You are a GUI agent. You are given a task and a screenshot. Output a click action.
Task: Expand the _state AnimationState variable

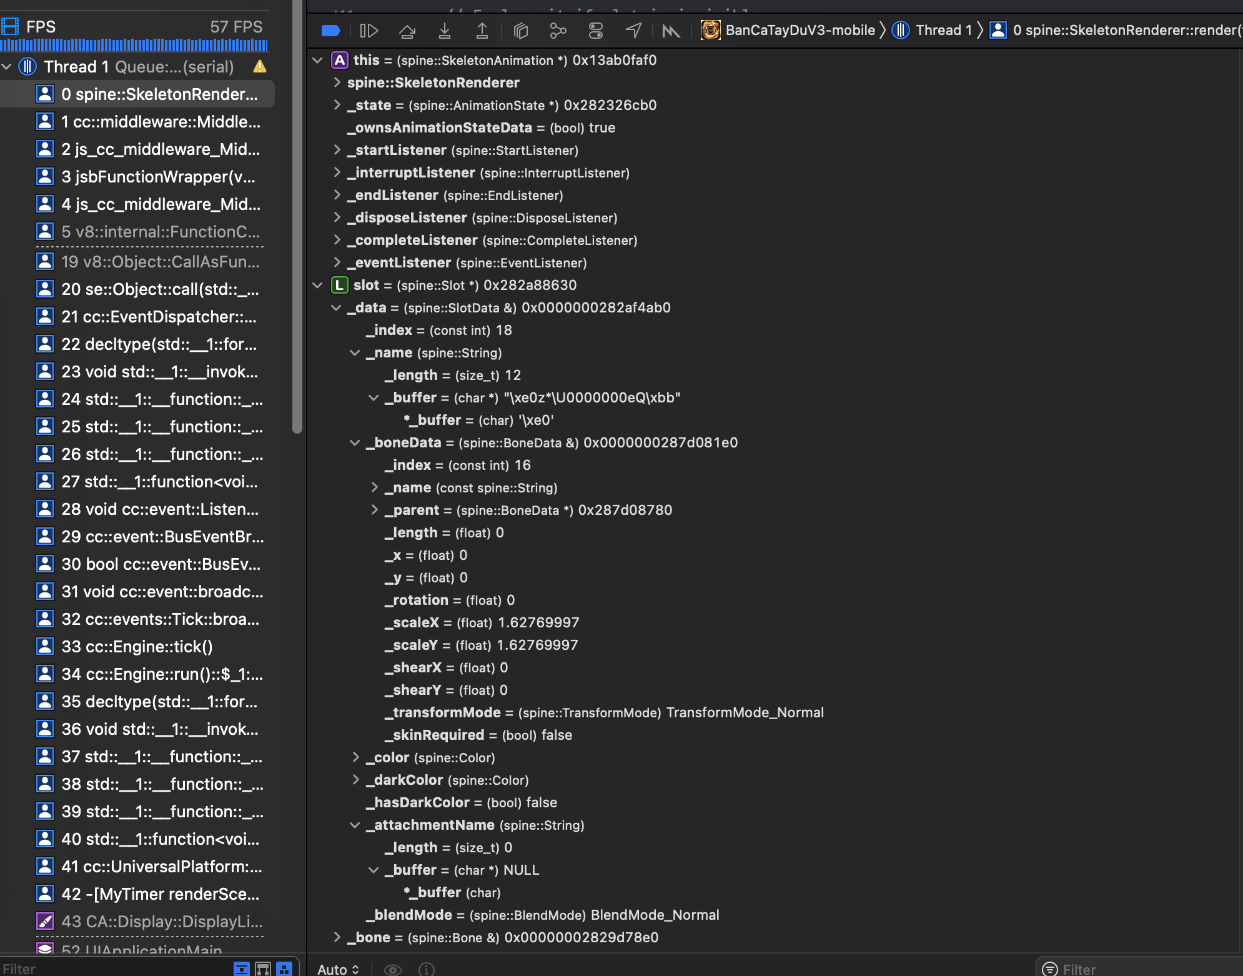337,105
